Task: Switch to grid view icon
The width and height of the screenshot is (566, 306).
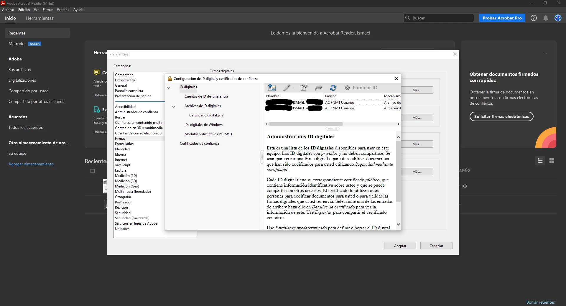Action: (x=552, y=161)
